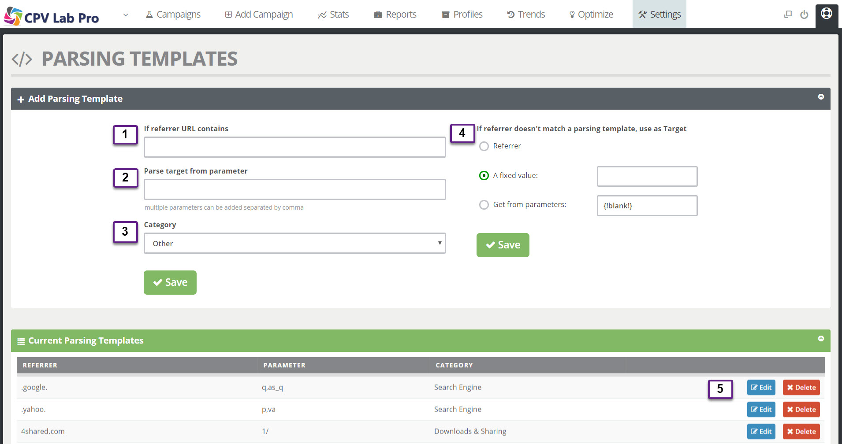Open the Stats view

click(333, 14)
